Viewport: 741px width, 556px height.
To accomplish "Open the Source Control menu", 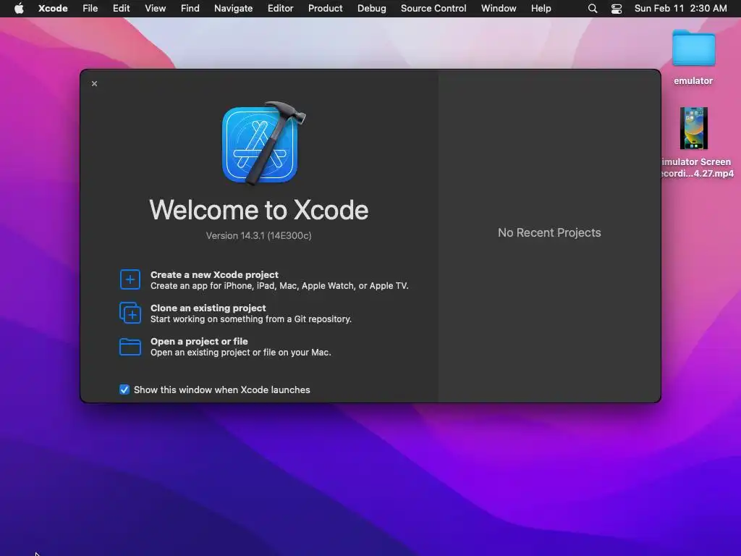I will pyautogui.click(x=433, y=9).
